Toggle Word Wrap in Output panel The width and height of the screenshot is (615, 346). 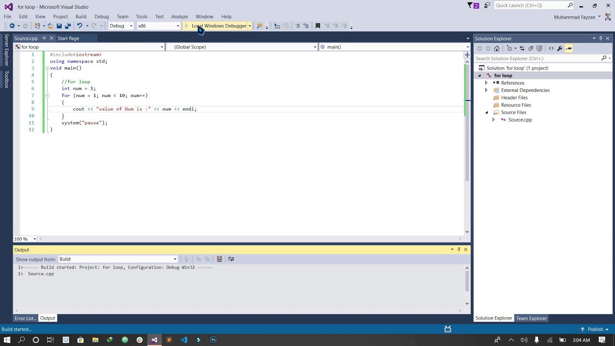pos(231,259)
